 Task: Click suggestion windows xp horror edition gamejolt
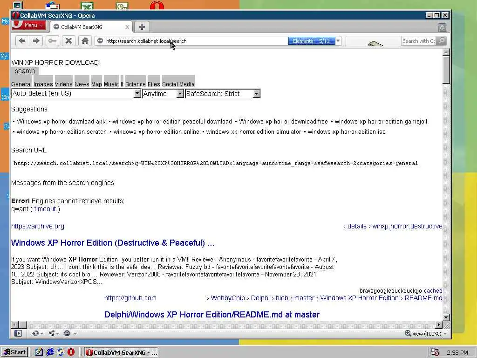(x=381, y=122)
